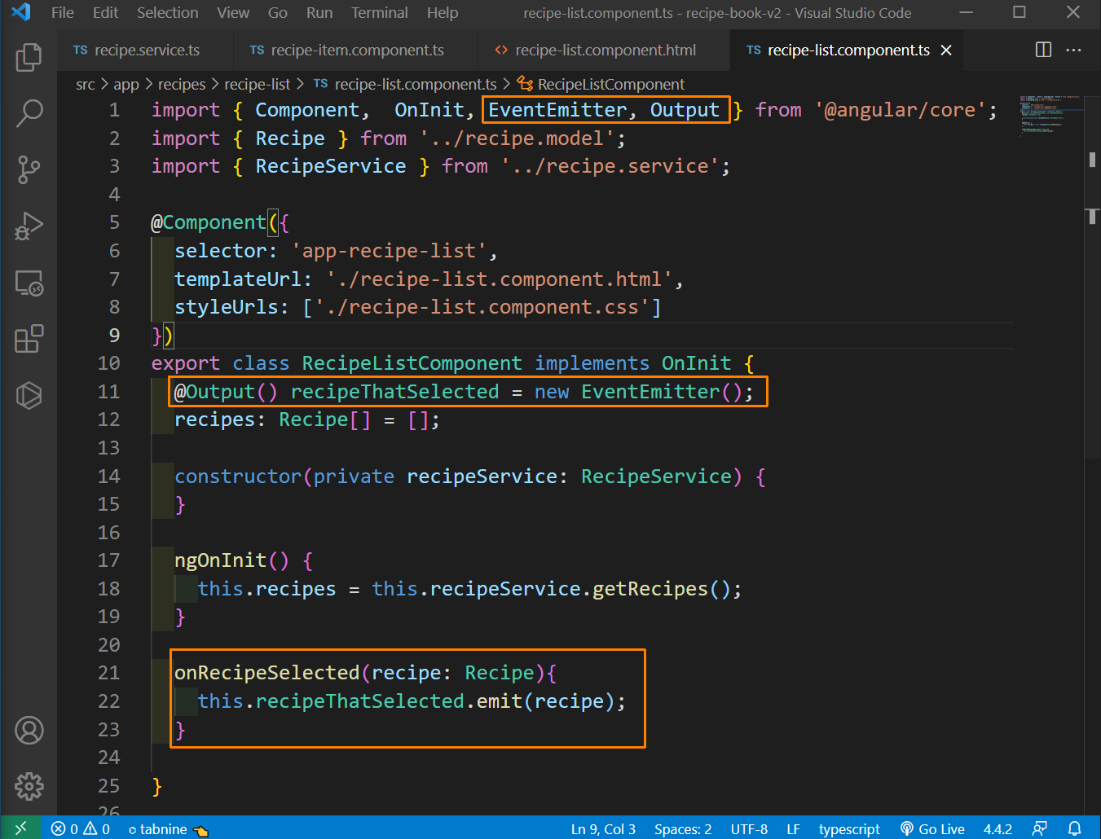This screenshot has height=839, width=1101.
Task: Open Remote Explorer view
Action: 29,283
